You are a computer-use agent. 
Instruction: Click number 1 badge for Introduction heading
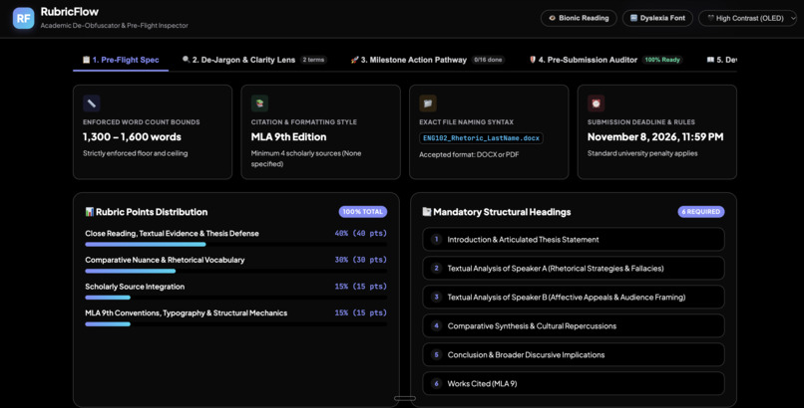click(x=436, y=239)
